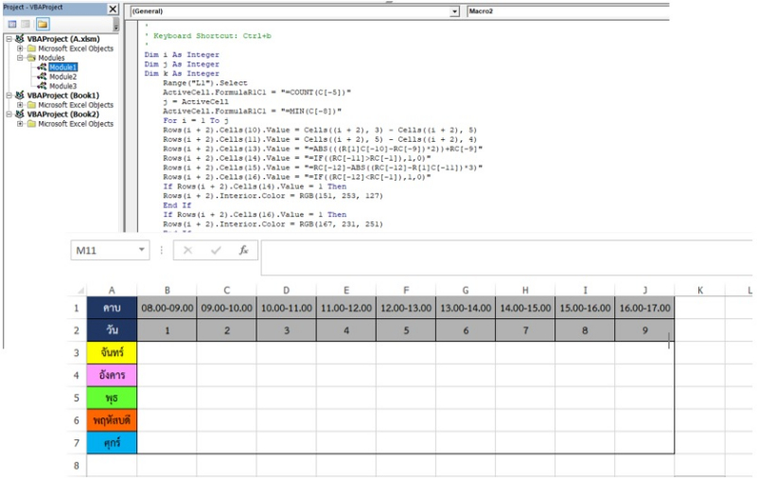This screenshot has height=479, width=757.
Task: Expand Microsoft Excel Objects under Book1
Action: (20, 105)
